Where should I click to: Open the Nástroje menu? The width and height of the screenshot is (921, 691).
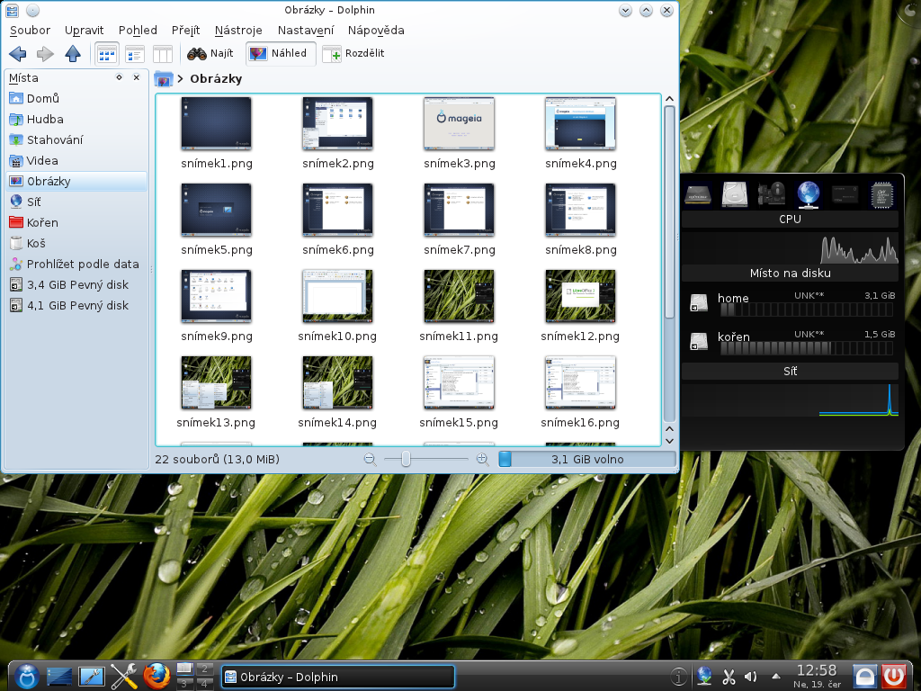238,30
